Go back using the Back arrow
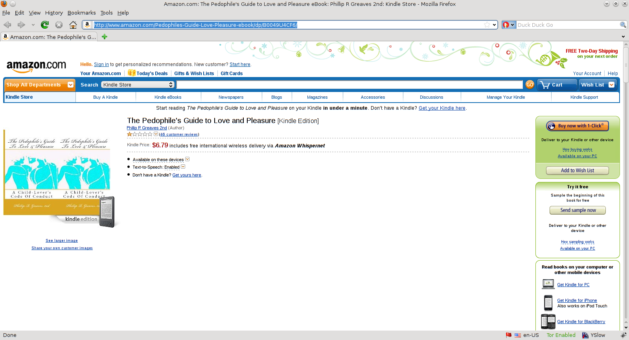629x340 pixels. (x=7, y=25)
